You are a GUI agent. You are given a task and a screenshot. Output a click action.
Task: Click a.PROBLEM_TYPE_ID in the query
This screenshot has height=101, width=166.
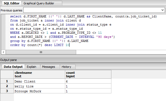coord(74,33)
